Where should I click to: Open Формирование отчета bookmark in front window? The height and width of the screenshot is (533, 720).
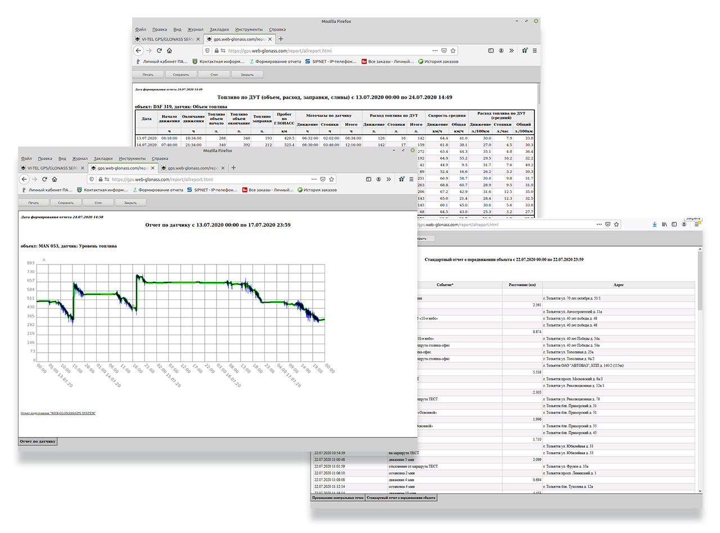(157, 190)
